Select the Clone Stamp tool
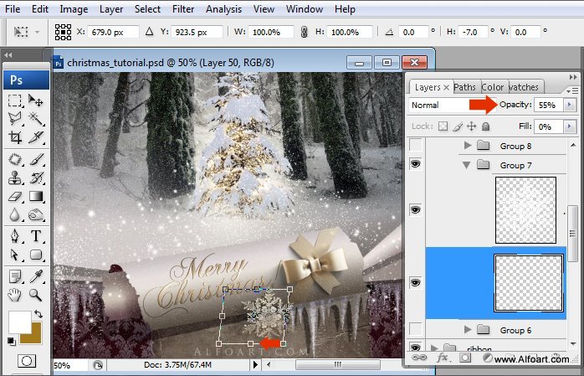584x376 pixels. (x=15, y=178)
